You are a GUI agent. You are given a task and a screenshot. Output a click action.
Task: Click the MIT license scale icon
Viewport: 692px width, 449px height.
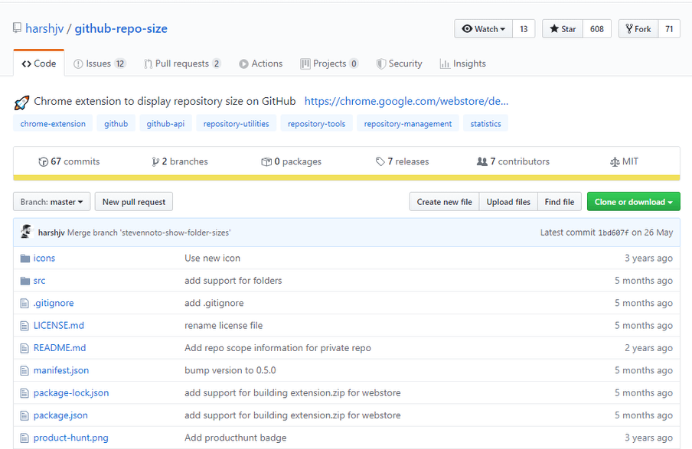615,162
